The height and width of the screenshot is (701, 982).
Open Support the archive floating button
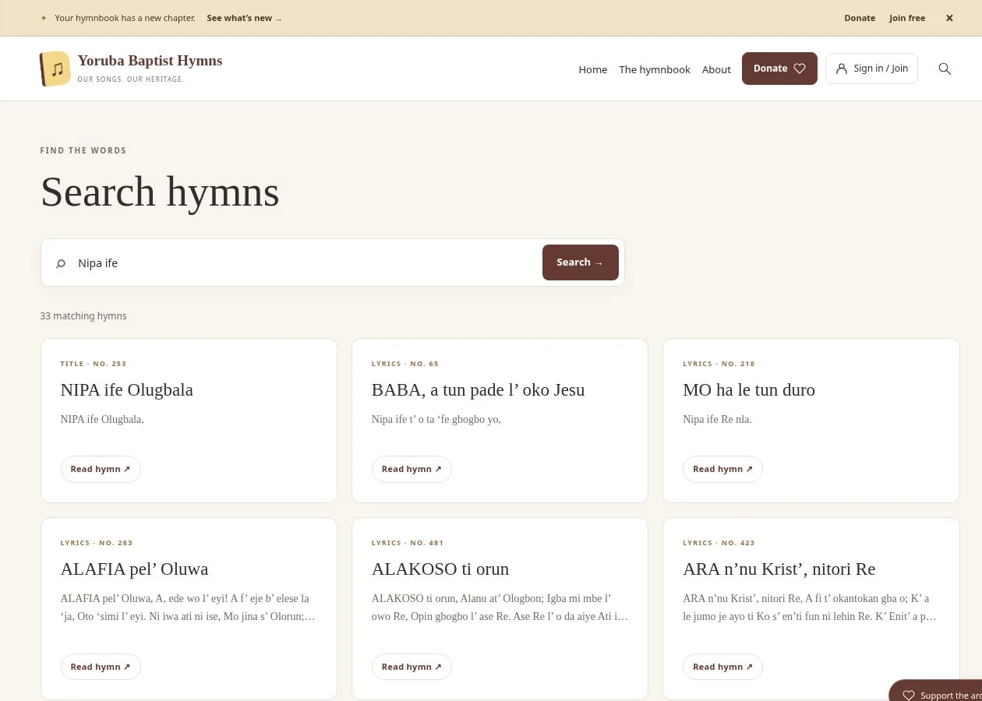935,692
